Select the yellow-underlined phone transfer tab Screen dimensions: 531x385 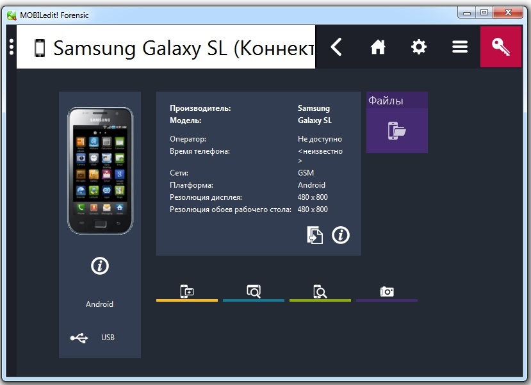click(x=187, y=292)
